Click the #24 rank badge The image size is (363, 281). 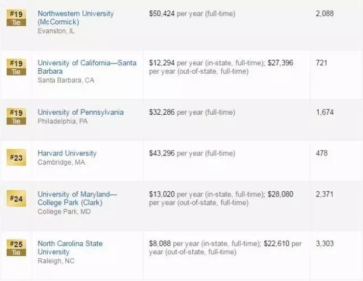(16, 199)
